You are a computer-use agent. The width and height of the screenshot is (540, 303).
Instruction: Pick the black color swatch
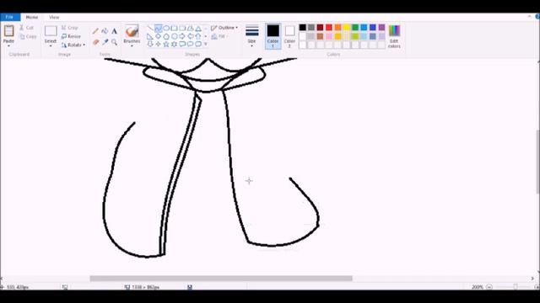303,28
